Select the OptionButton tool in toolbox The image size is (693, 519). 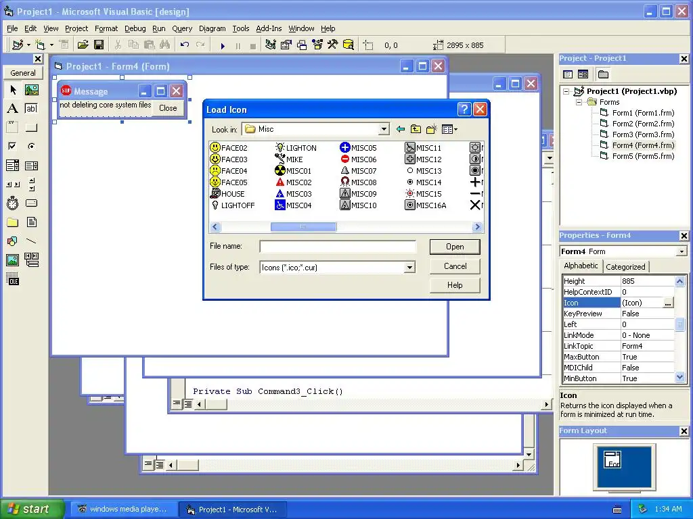[31, 146]
